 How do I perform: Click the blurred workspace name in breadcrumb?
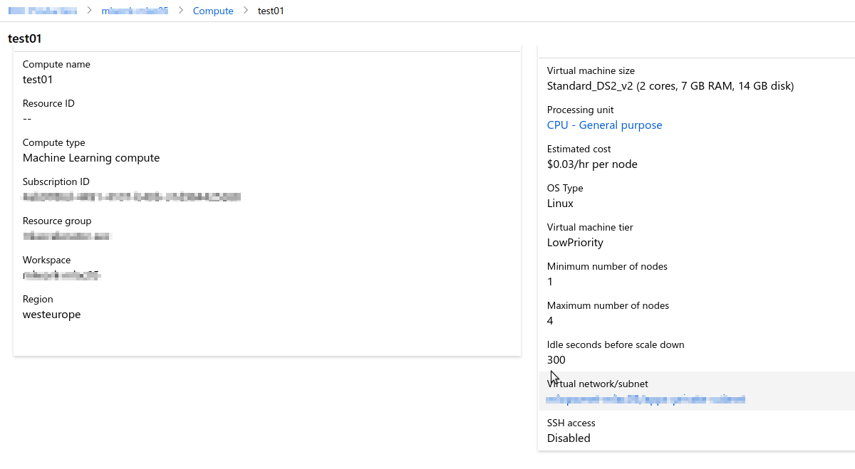[134, 11]
